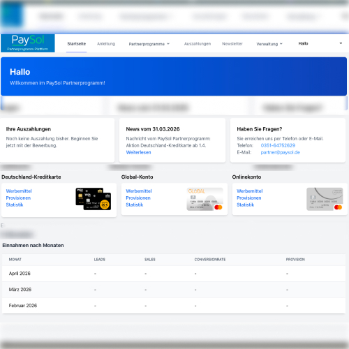Click the CONVERSIONRATE column header

tap(210, 260)
